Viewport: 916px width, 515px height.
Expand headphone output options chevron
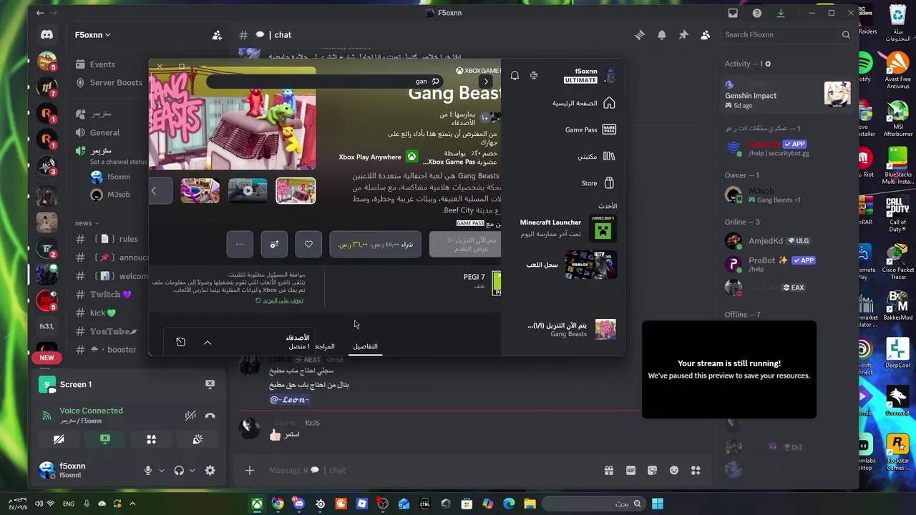tap(192, 471)
